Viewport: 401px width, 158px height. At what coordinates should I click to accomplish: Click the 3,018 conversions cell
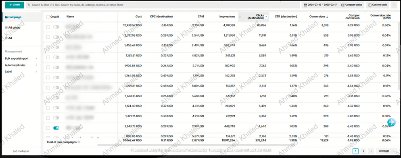tap(324, 25)
